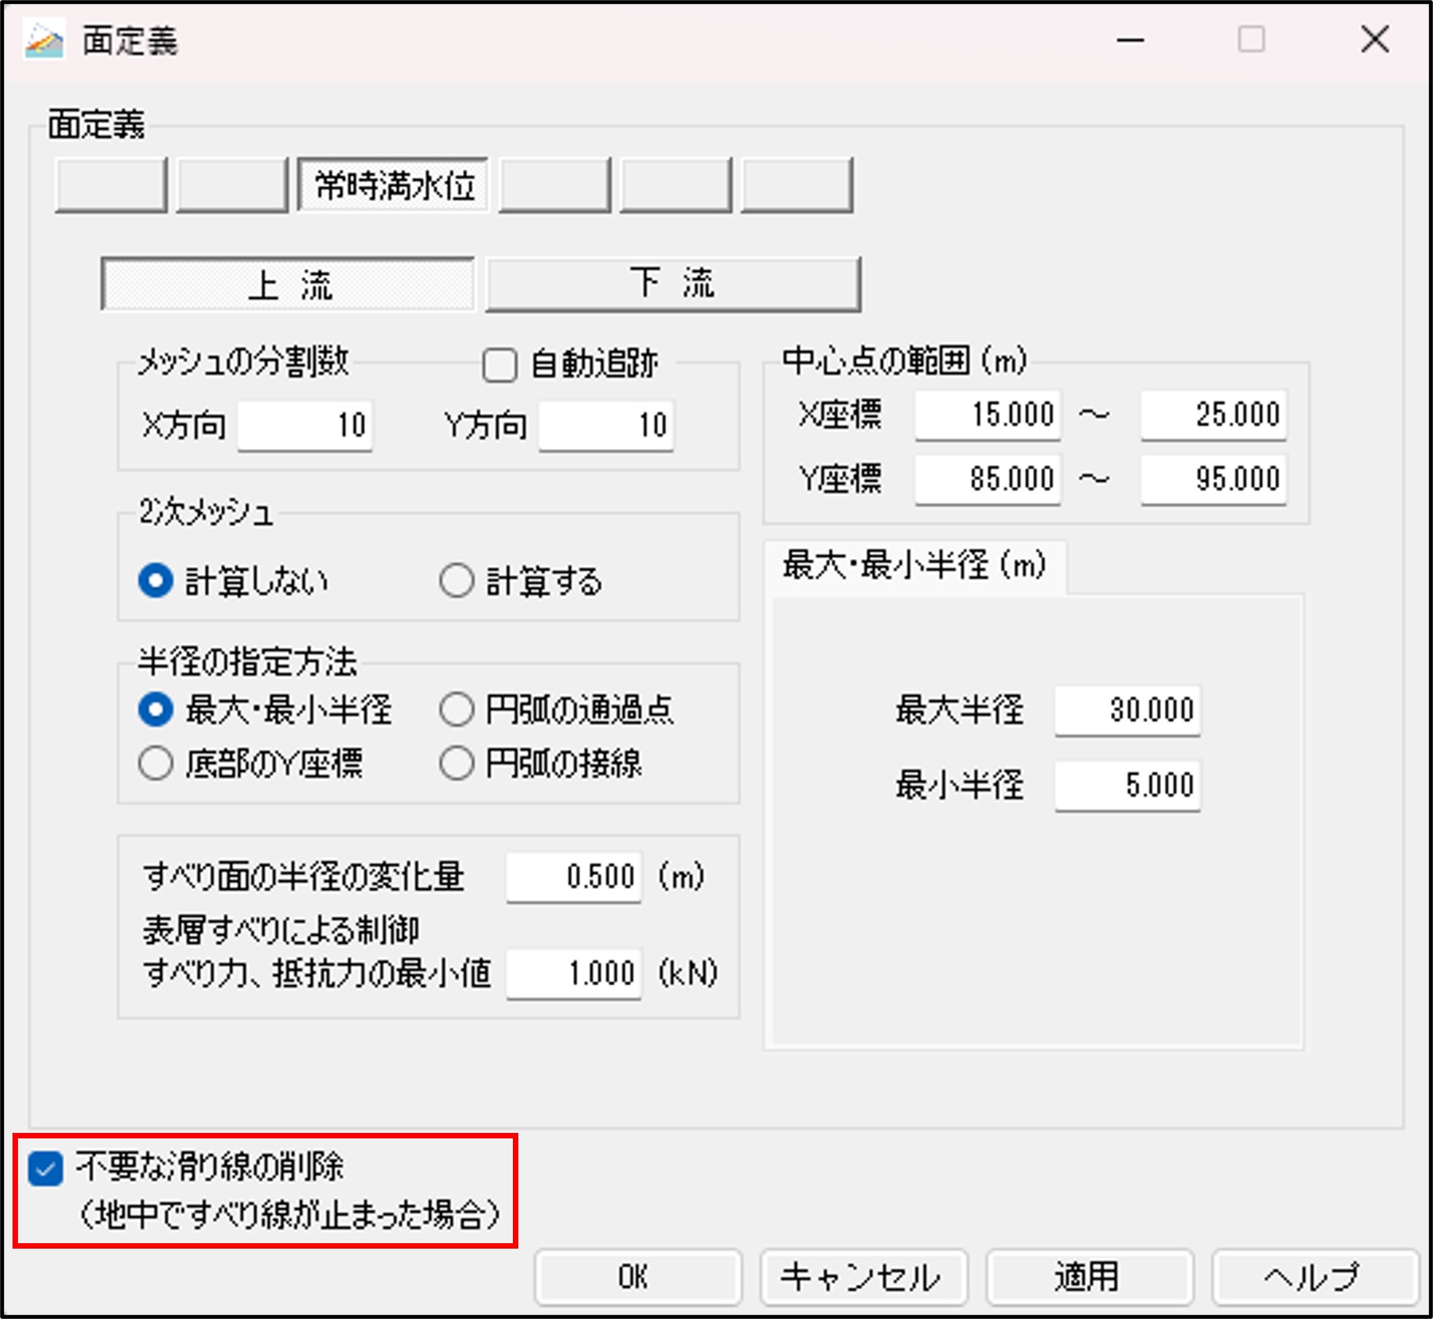The width and height of the screenshot is (1433, 1319).
Task: Close the 面定義 dialog window
Action: pos(1374,39)
